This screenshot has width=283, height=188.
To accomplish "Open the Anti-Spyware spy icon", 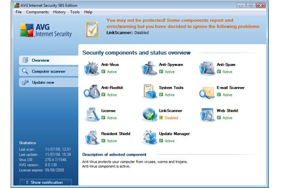I will 150,68.
